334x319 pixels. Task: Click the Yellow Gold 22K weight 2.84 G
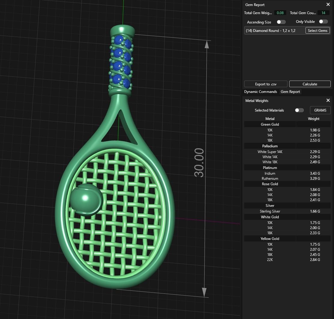point(315,260)
